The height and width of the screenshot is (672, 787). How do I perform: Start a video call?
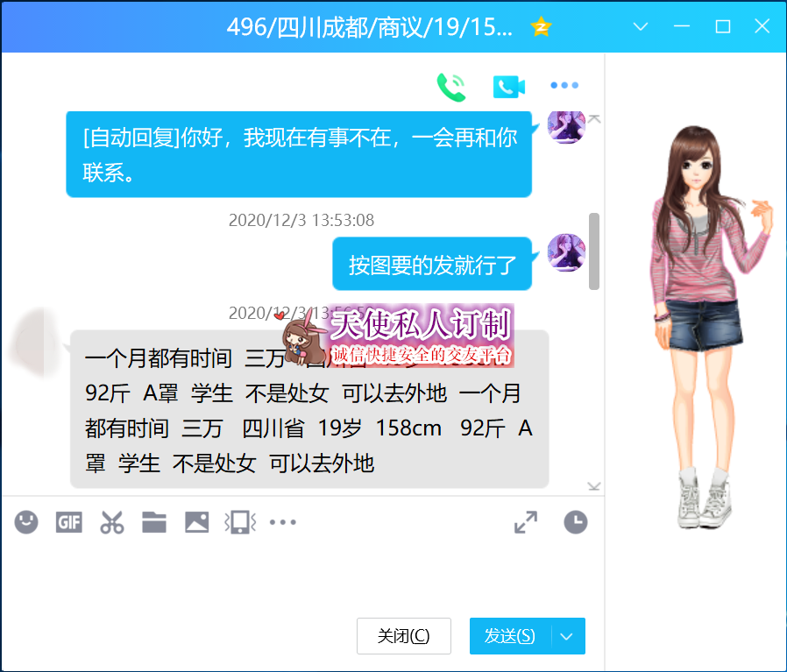(x=508, y=85)
